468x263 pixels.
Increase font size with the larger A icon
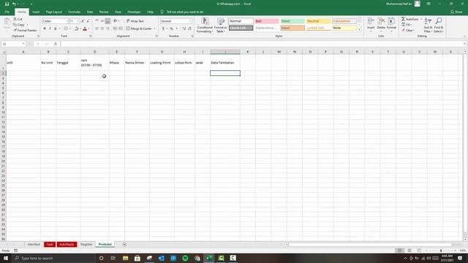click(x=83, y=21)
